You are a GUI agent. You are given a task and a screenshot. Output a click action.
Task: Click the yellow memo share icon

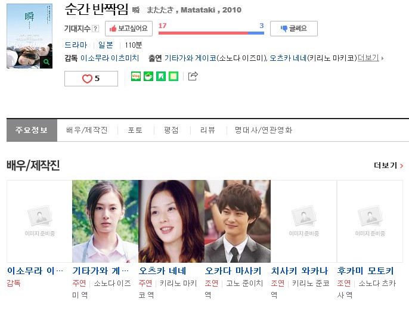173,76
